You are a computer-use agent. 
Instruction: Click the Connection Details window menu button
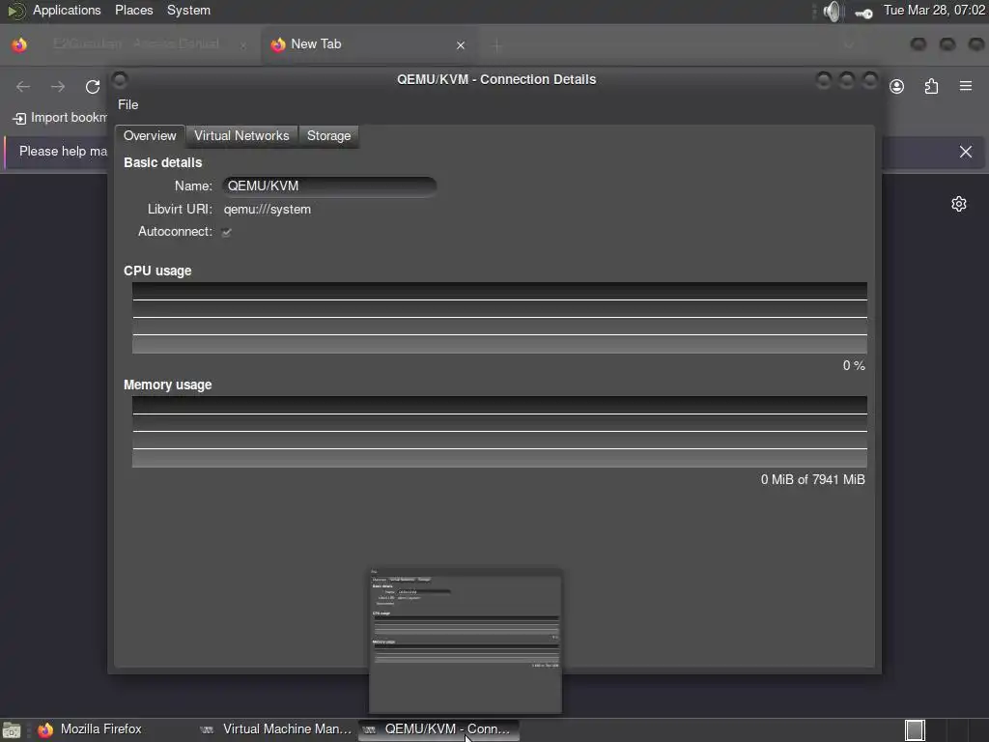120,79
